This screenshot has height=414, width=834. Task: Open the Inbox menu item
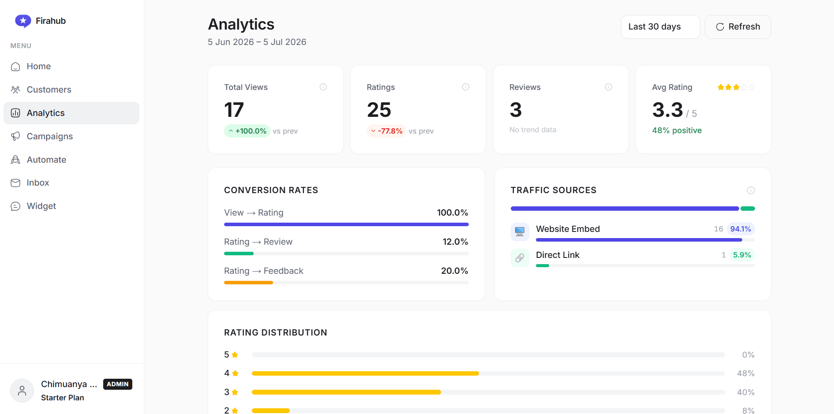[x=71, y=183]
